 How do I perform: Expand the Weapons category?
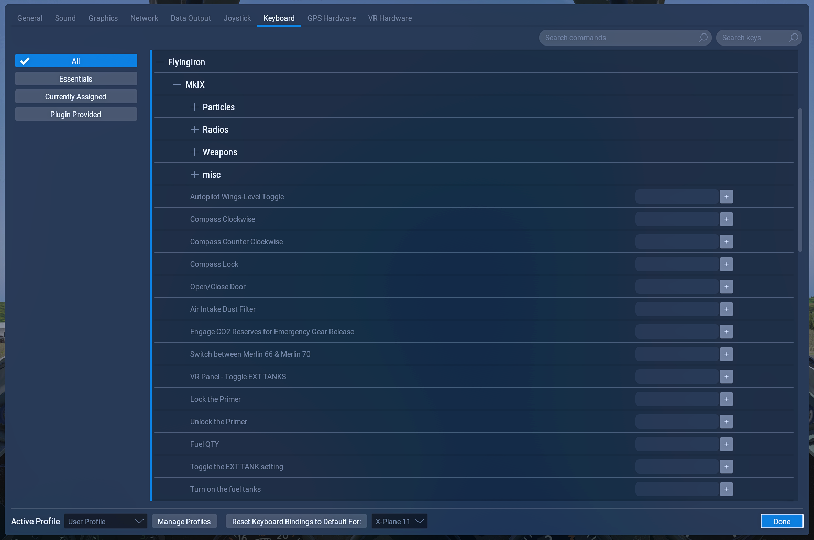point(194,152)
